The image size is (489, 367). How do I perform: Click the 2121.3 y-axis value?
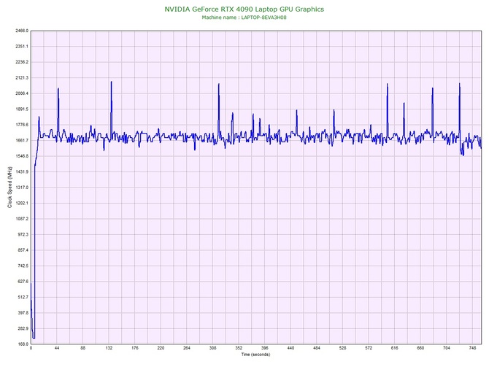pos(21,78)
